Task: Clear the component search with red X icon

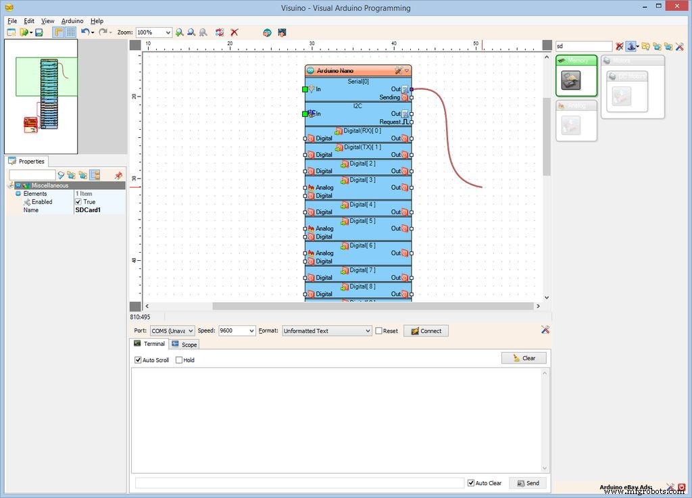Action: coord(620,46)
